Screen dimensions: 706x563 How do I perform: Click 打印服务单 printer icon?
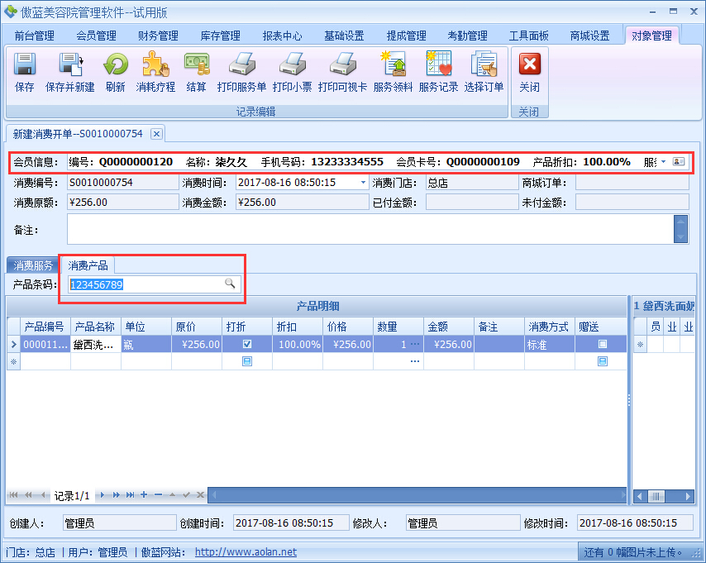[x=241, y=66]
